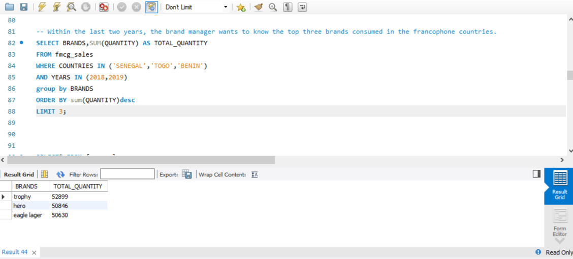Execute statement under the cursor
The image size is (573, 259).
pos(57,7)
